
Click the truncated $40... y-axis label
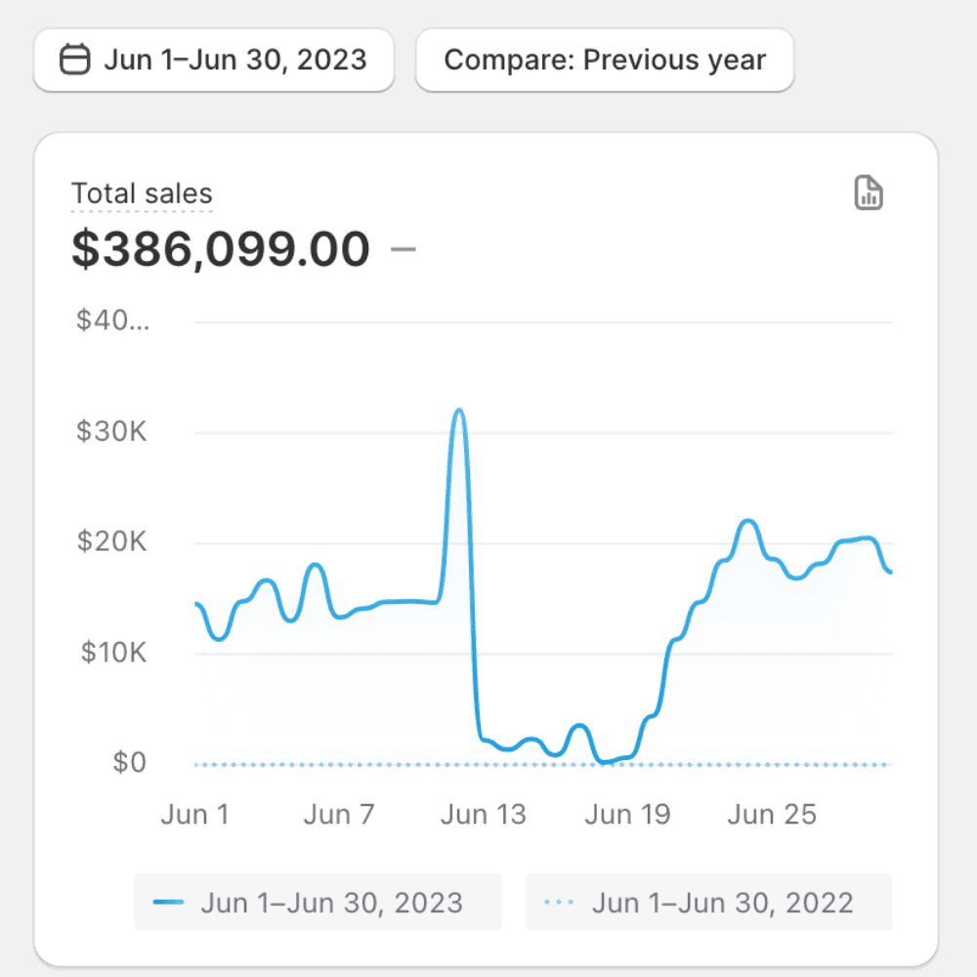tap(113, 321)
